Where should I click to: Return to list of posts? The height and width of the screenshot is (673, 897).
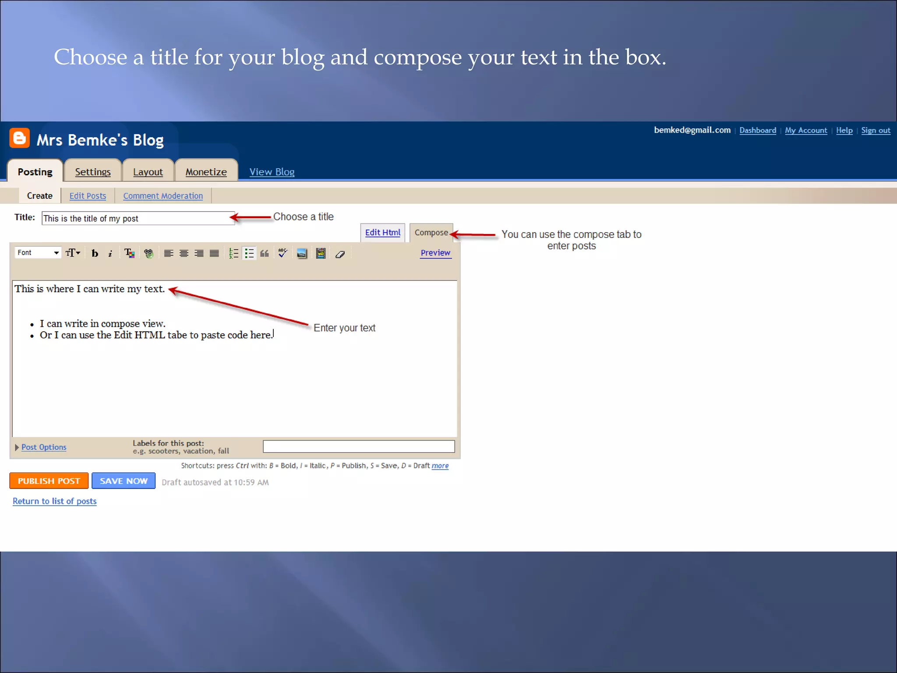(x=55, y=501)
